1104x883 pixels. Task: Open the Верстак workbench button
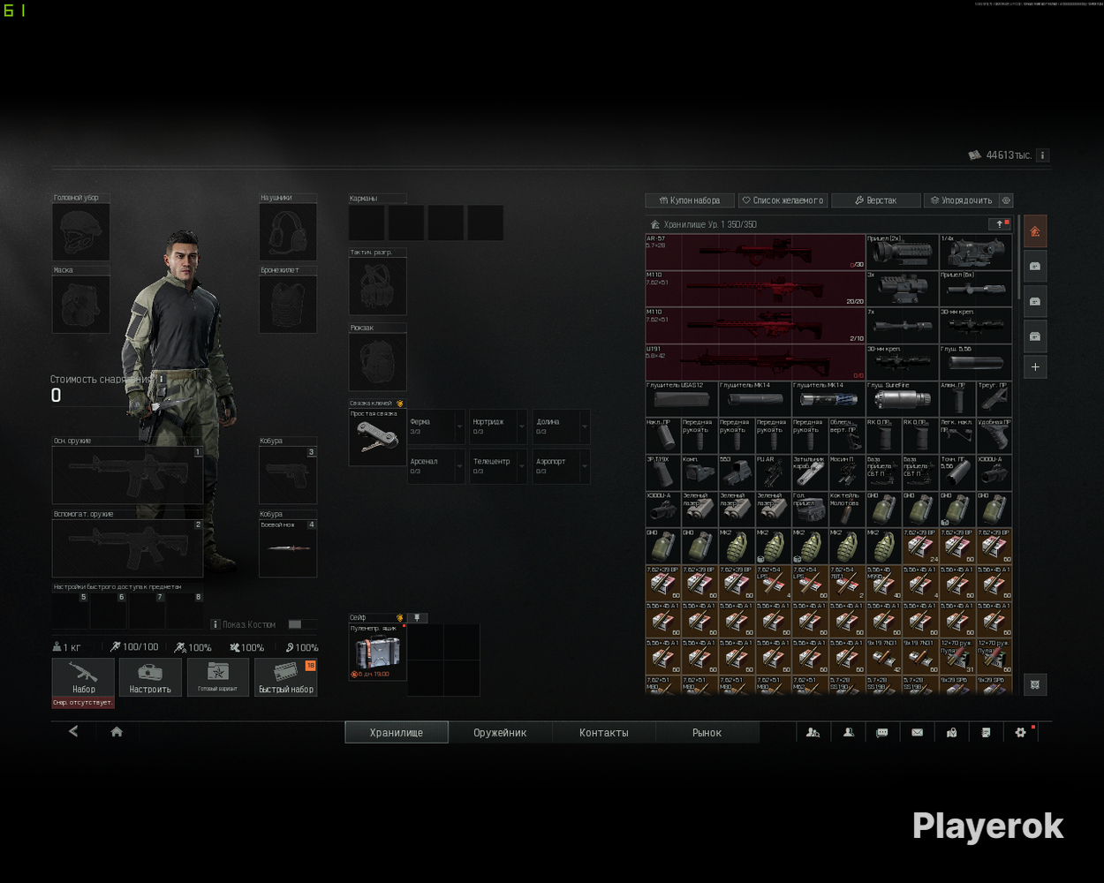coord(875,200)
